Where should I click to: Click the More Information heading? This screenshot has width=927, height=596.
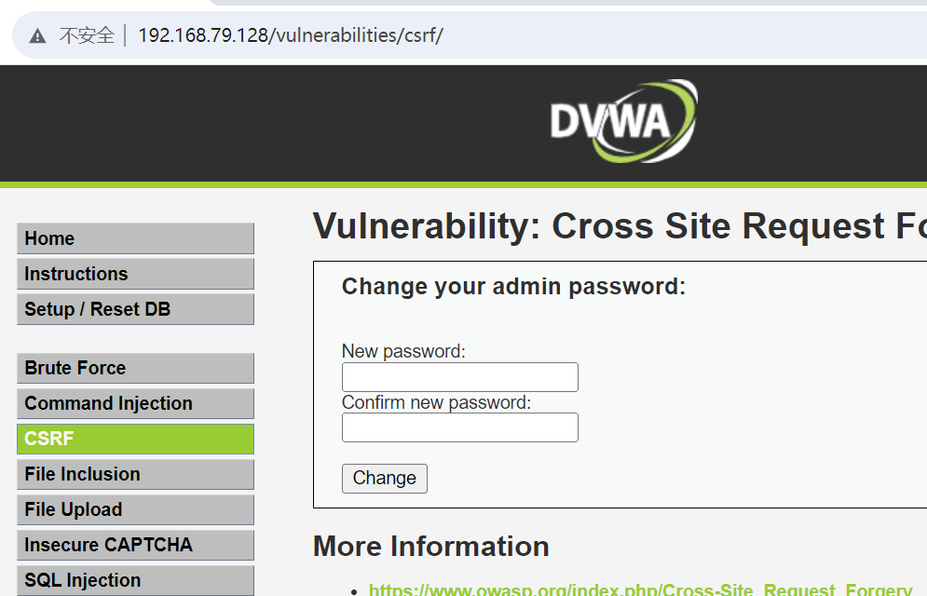click(431, 547)
